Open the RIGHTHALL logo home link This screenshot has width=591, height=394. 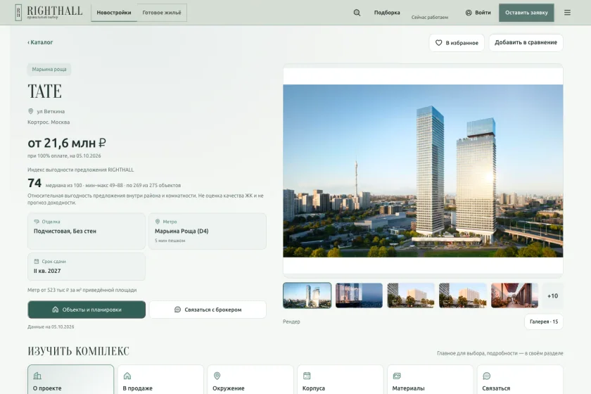pyautogui.click(x=49, y=13)
